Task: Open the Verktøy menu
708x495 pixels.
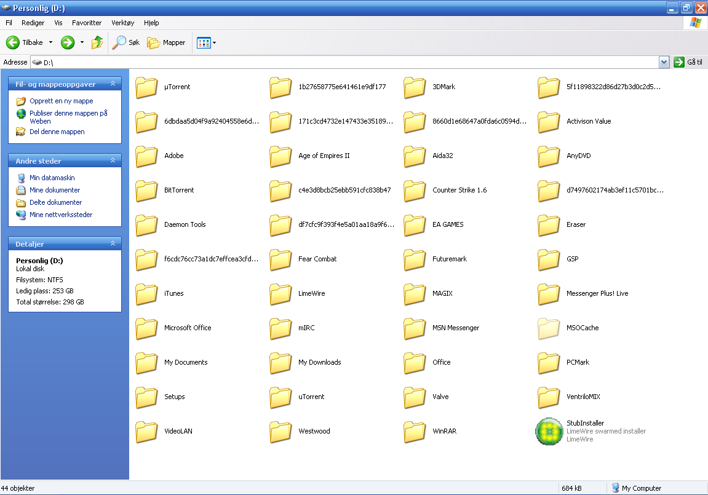Action: 122,23
